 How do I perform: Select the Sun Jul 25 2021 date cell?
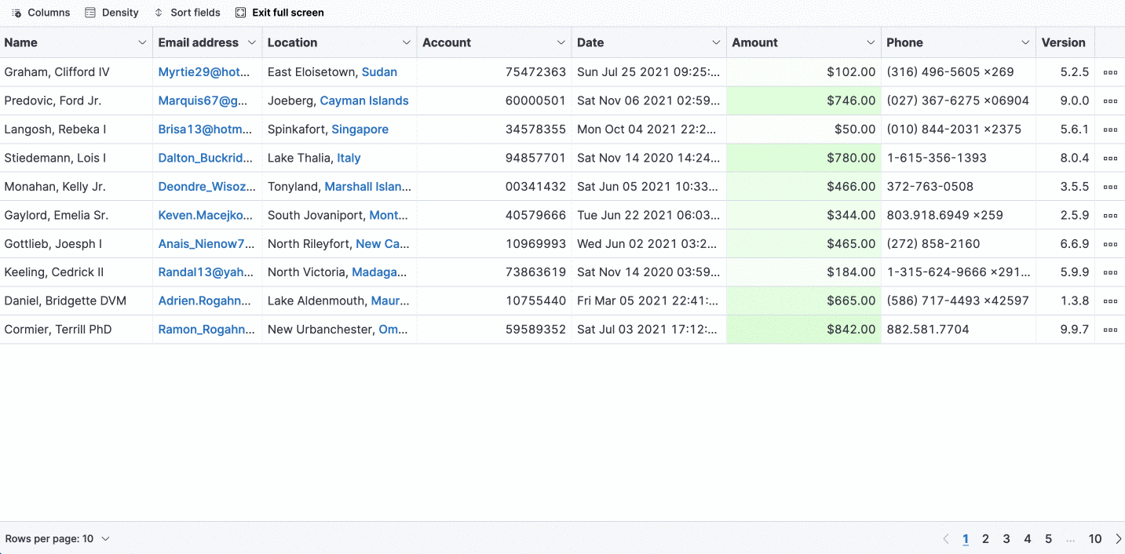point(648,72)
